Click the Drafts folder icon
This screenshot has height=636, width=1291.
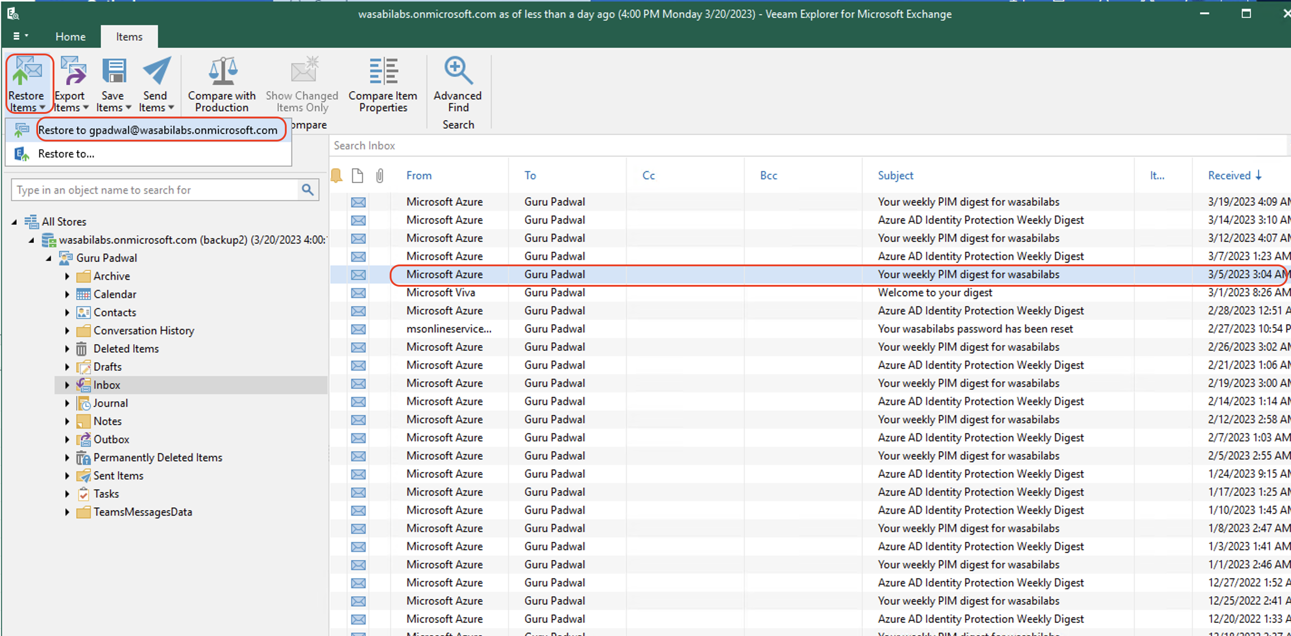(83, 367)
